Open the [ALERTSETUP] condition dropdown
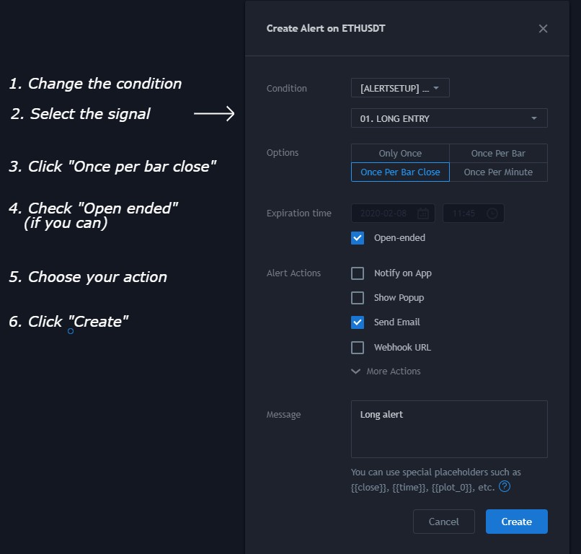The image size is (581, 554). pos(400,88)
